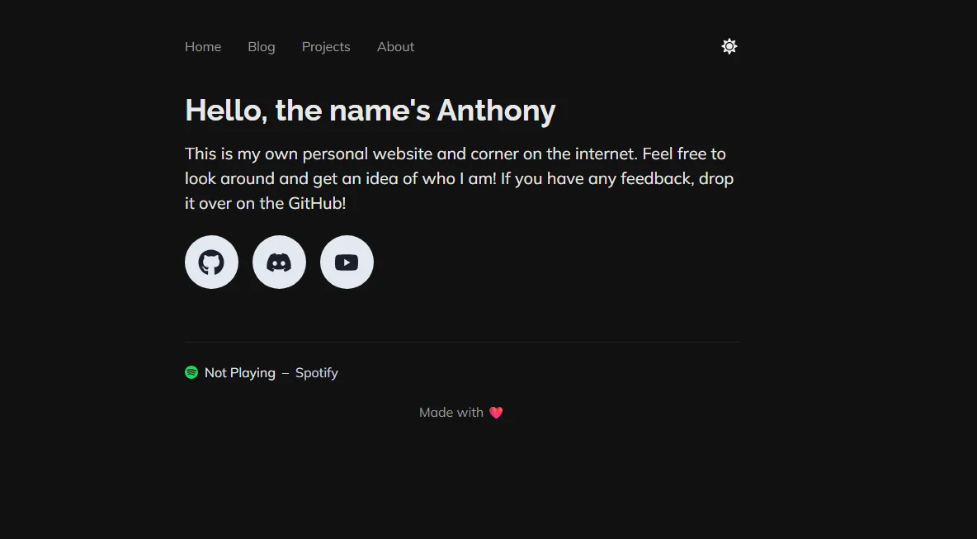Click the dash between Not Playing and Spotify
Image resolution: width=977 pixels, height=539 pixels.
click(286, 373)
